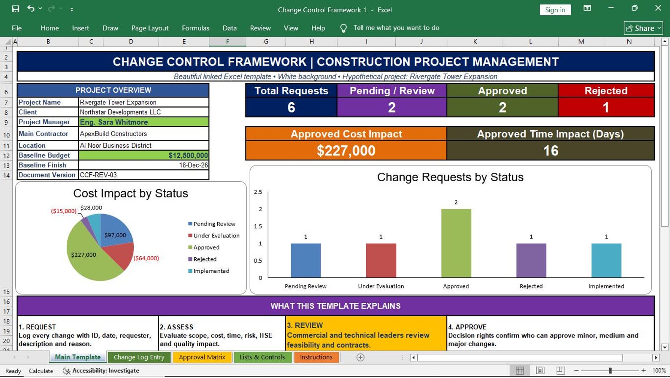This screenshot has height=378, width=670.
Task: Click the zoom slider handle
Action: (610, 370)
